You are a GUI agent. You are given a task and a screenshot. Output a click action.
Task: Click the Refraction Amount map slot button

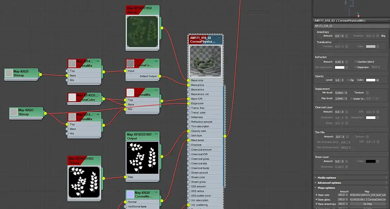click(346, 62)
